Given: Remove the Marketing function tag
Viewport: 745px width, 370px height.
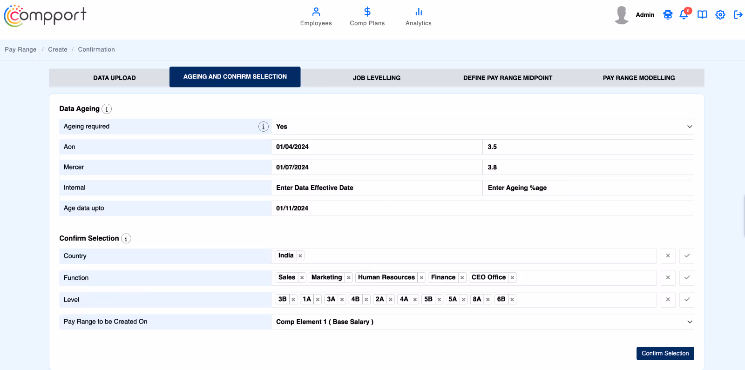Looking at the screenshot, I should coord(349,278).
